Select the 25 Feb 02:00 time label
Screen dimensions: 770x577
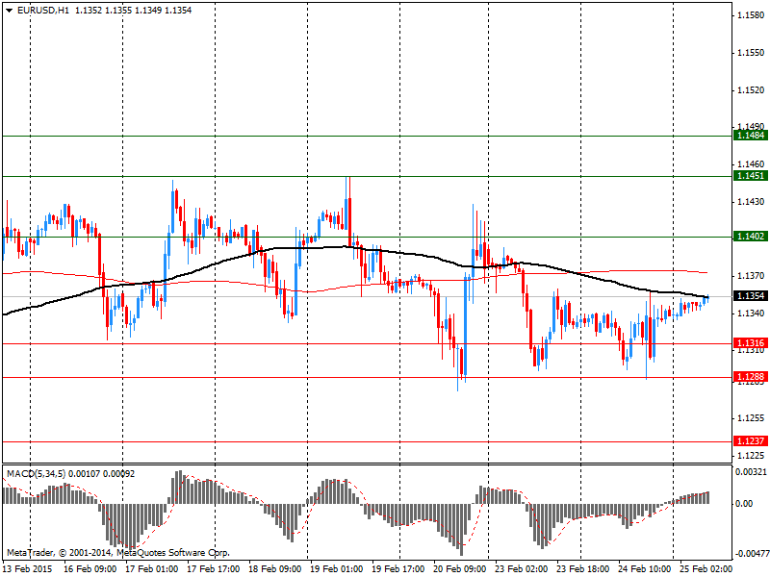tap(706, 569)
